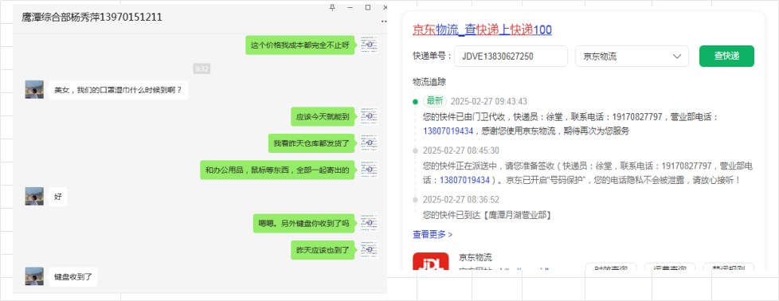Viewport: 779px width, 301px height.
Task: Click the '最新' status badge
Action: click(x=435, y=101)
